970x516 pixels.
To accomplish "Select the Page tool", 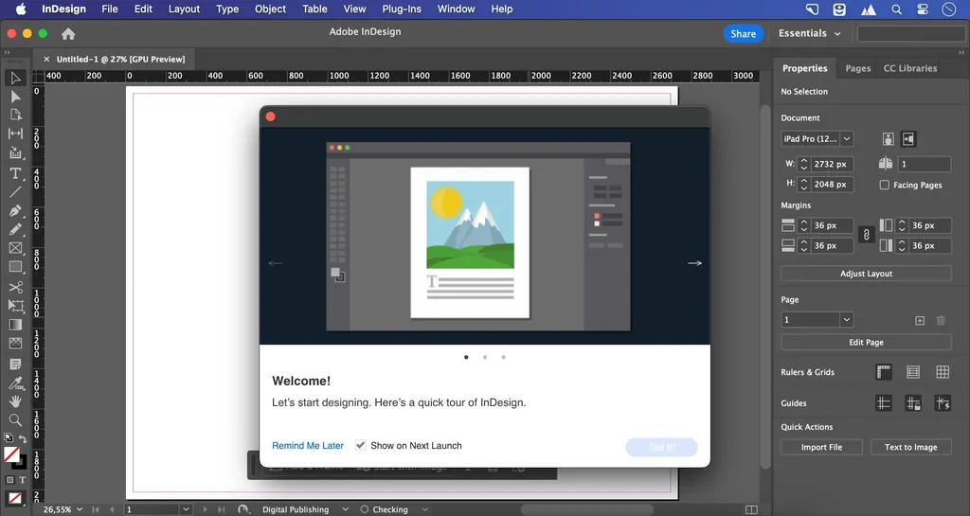I will coord(15,115).
